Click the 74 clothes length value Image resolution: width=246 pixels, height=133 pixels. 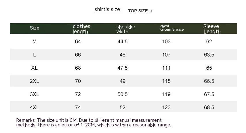[x=78, y=107]
